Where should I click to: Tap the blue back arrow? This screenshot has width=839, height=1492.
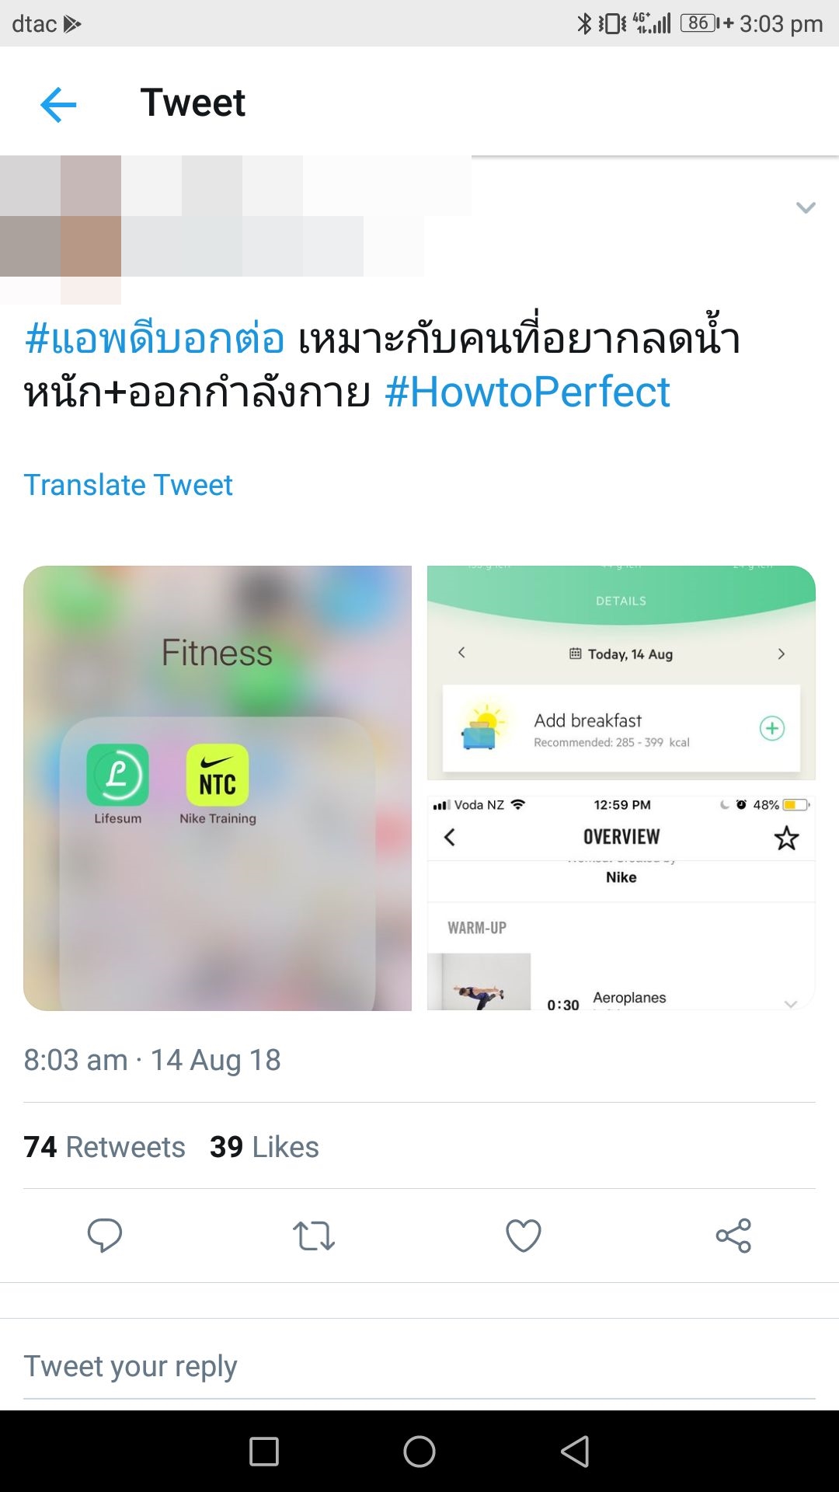coord(58,104)
